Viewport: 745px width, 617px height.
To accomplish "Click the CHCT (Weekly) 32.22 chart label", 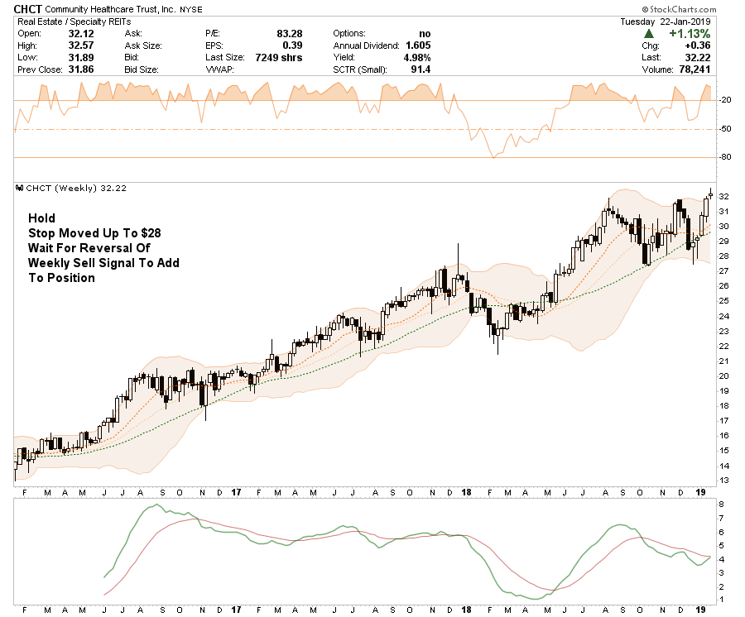I will click(x=76, y=188).
